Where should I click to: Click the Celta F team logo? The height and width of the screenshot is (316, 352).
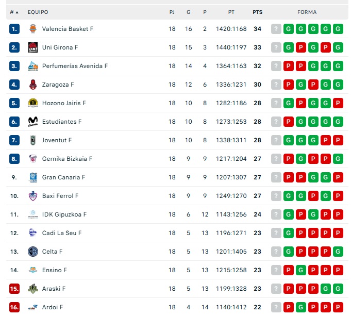coord(33,252)
